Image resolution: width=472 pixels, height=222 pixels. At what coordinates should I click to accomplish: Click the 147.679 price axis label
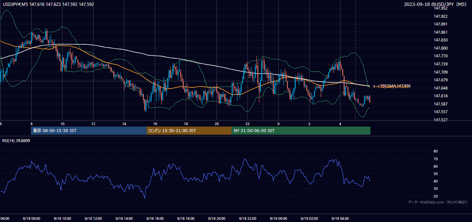point(441,80)
